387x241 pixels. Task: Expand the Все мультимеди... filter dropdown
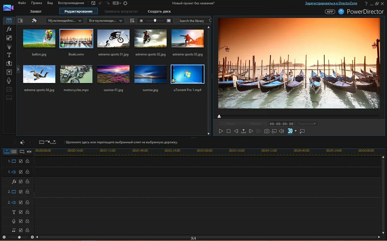[105, 21]
